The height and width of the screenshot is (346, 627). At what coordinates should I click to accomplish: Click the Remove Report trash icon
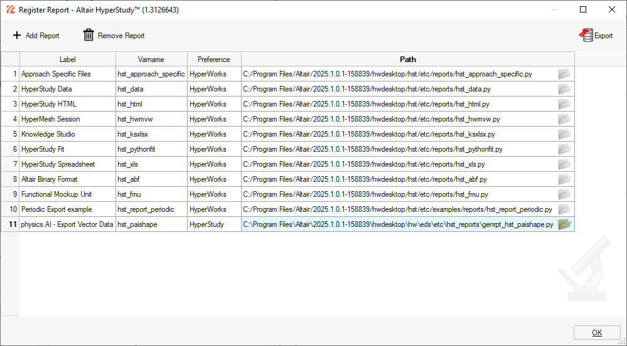89,36
